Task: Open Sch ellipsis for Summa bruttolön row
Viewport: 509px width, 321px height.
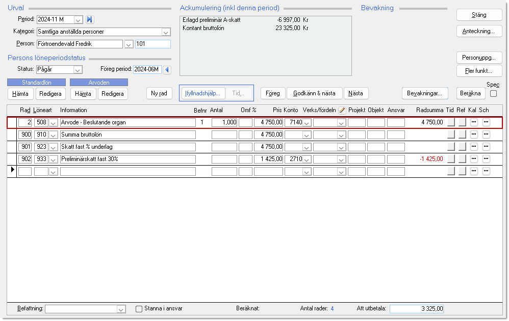Action: (x=486, y=135)
